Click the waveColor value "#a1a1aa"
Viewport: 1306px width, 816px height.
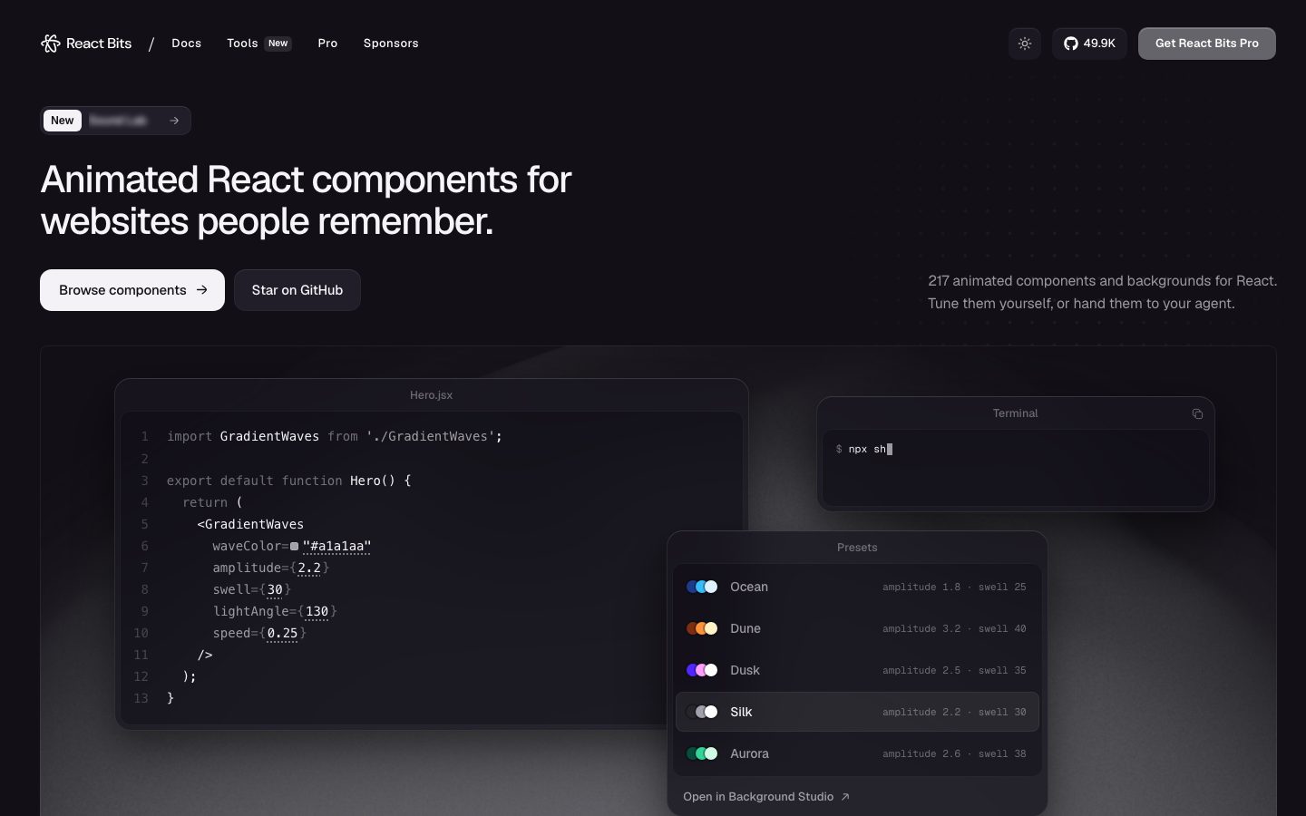click(337, 546)
